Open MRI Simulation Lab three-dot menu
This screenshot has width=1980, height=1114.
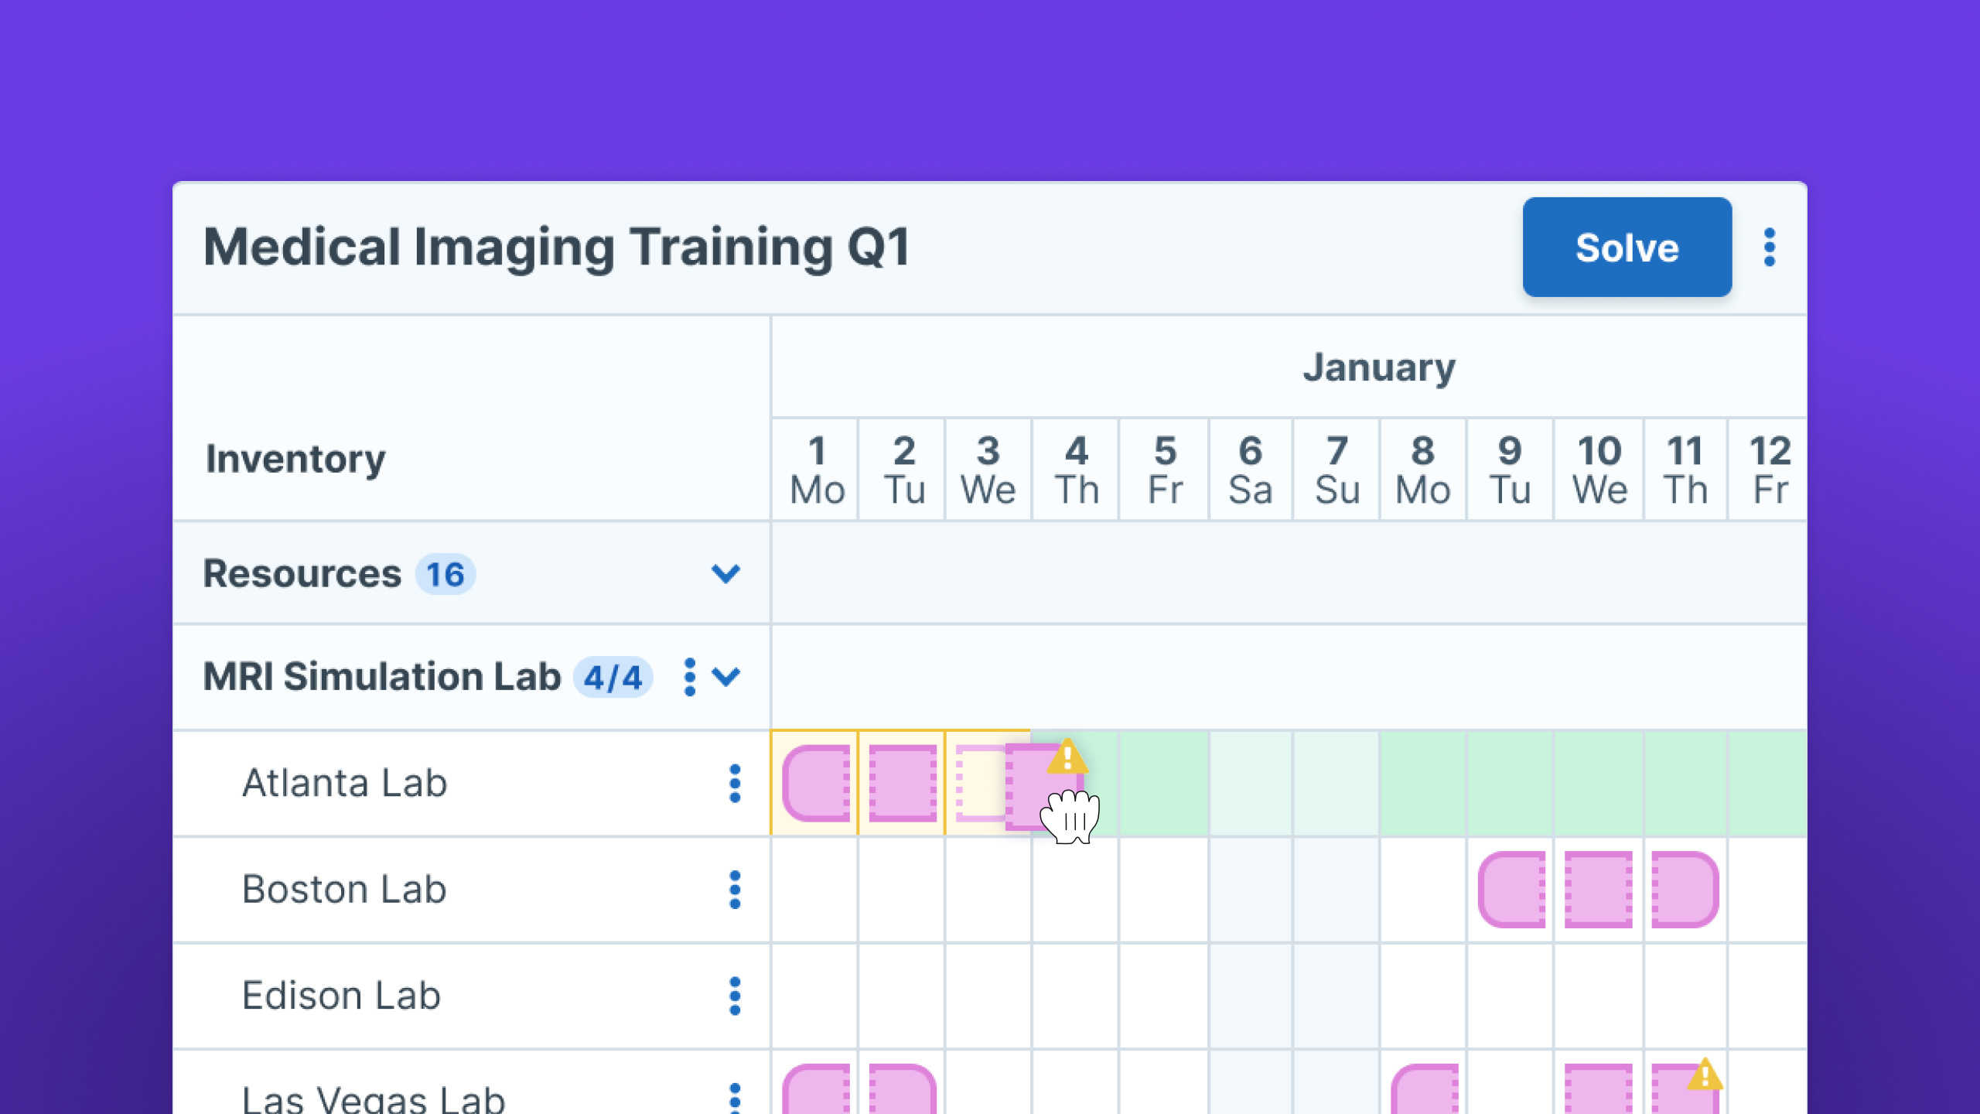point(690,677)
